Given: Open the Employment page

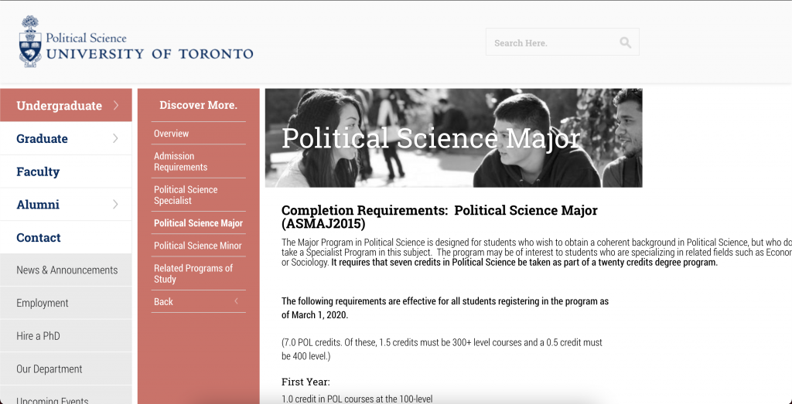Looking at the screenshot, I should tap(43, 304).
